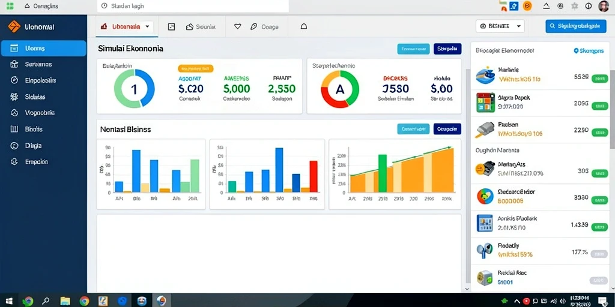Click the right panel vertical scrollbar

coord(612,110)
